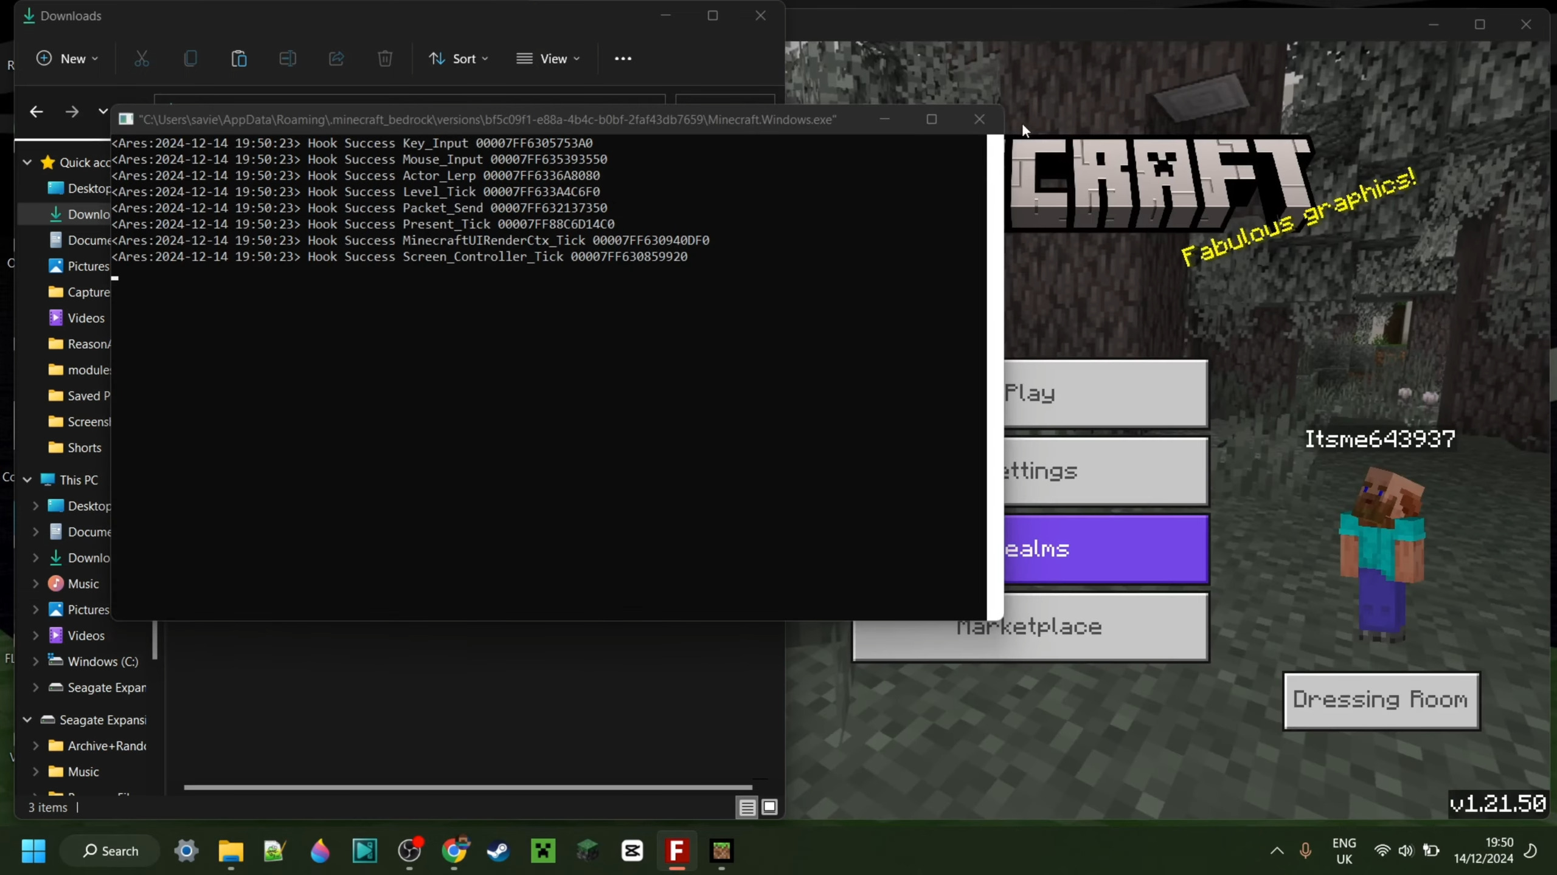Select Pictures in Quick access
This screenshot has width=1557, height=875.
click(x=79, y=266)
